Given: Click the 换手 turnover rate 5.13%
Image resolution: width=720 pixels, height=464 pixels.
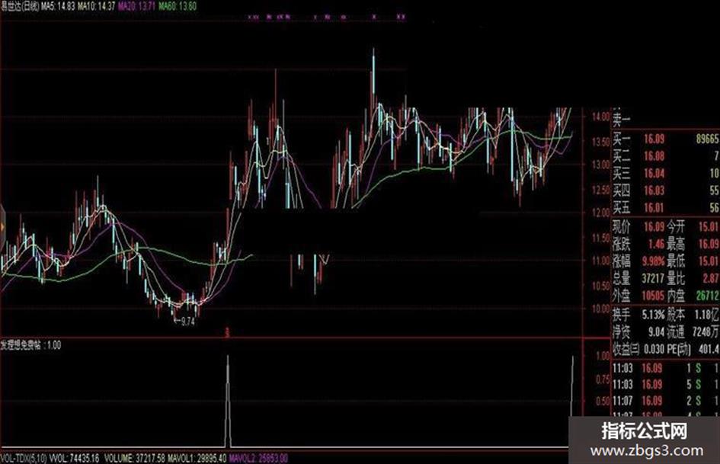Looking at the screenshot, I should [654, 315].
